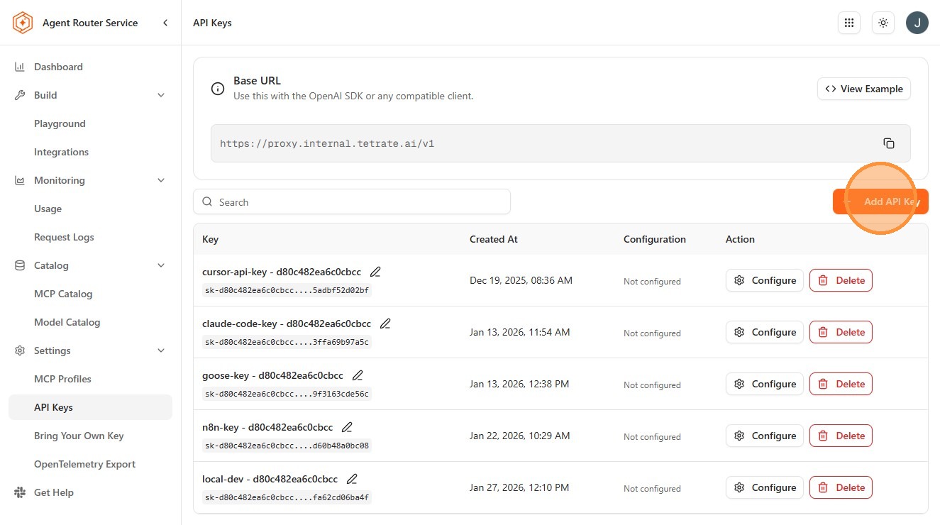Viewport: 940px width, 525px height.
Task: Configure the cursor-api-key
Action: point(765,280)
